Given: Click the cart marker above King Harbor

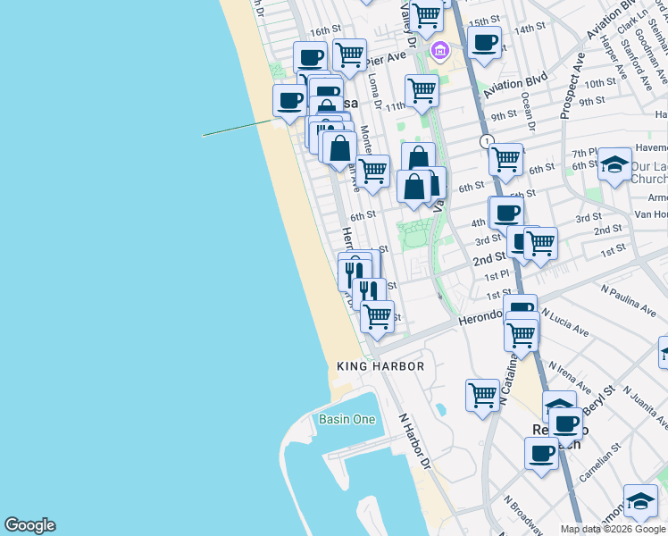Looking at the screenshot, I should pyautogui.click(x=377, y=318).
